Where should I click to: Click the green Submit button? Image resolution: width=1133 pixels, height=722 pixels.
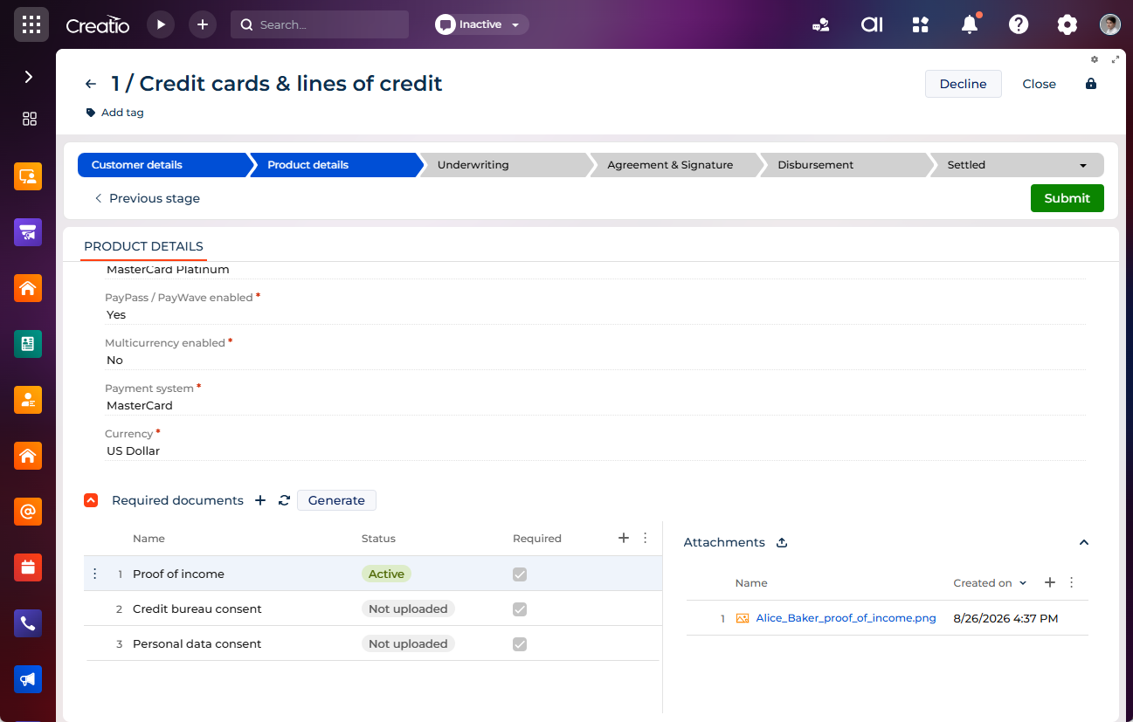click(1067, 198)
